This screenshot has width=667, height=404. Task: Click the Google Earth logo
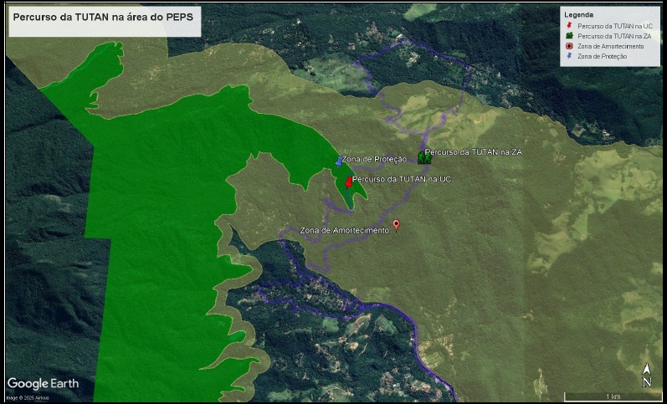tap(44, 384)
